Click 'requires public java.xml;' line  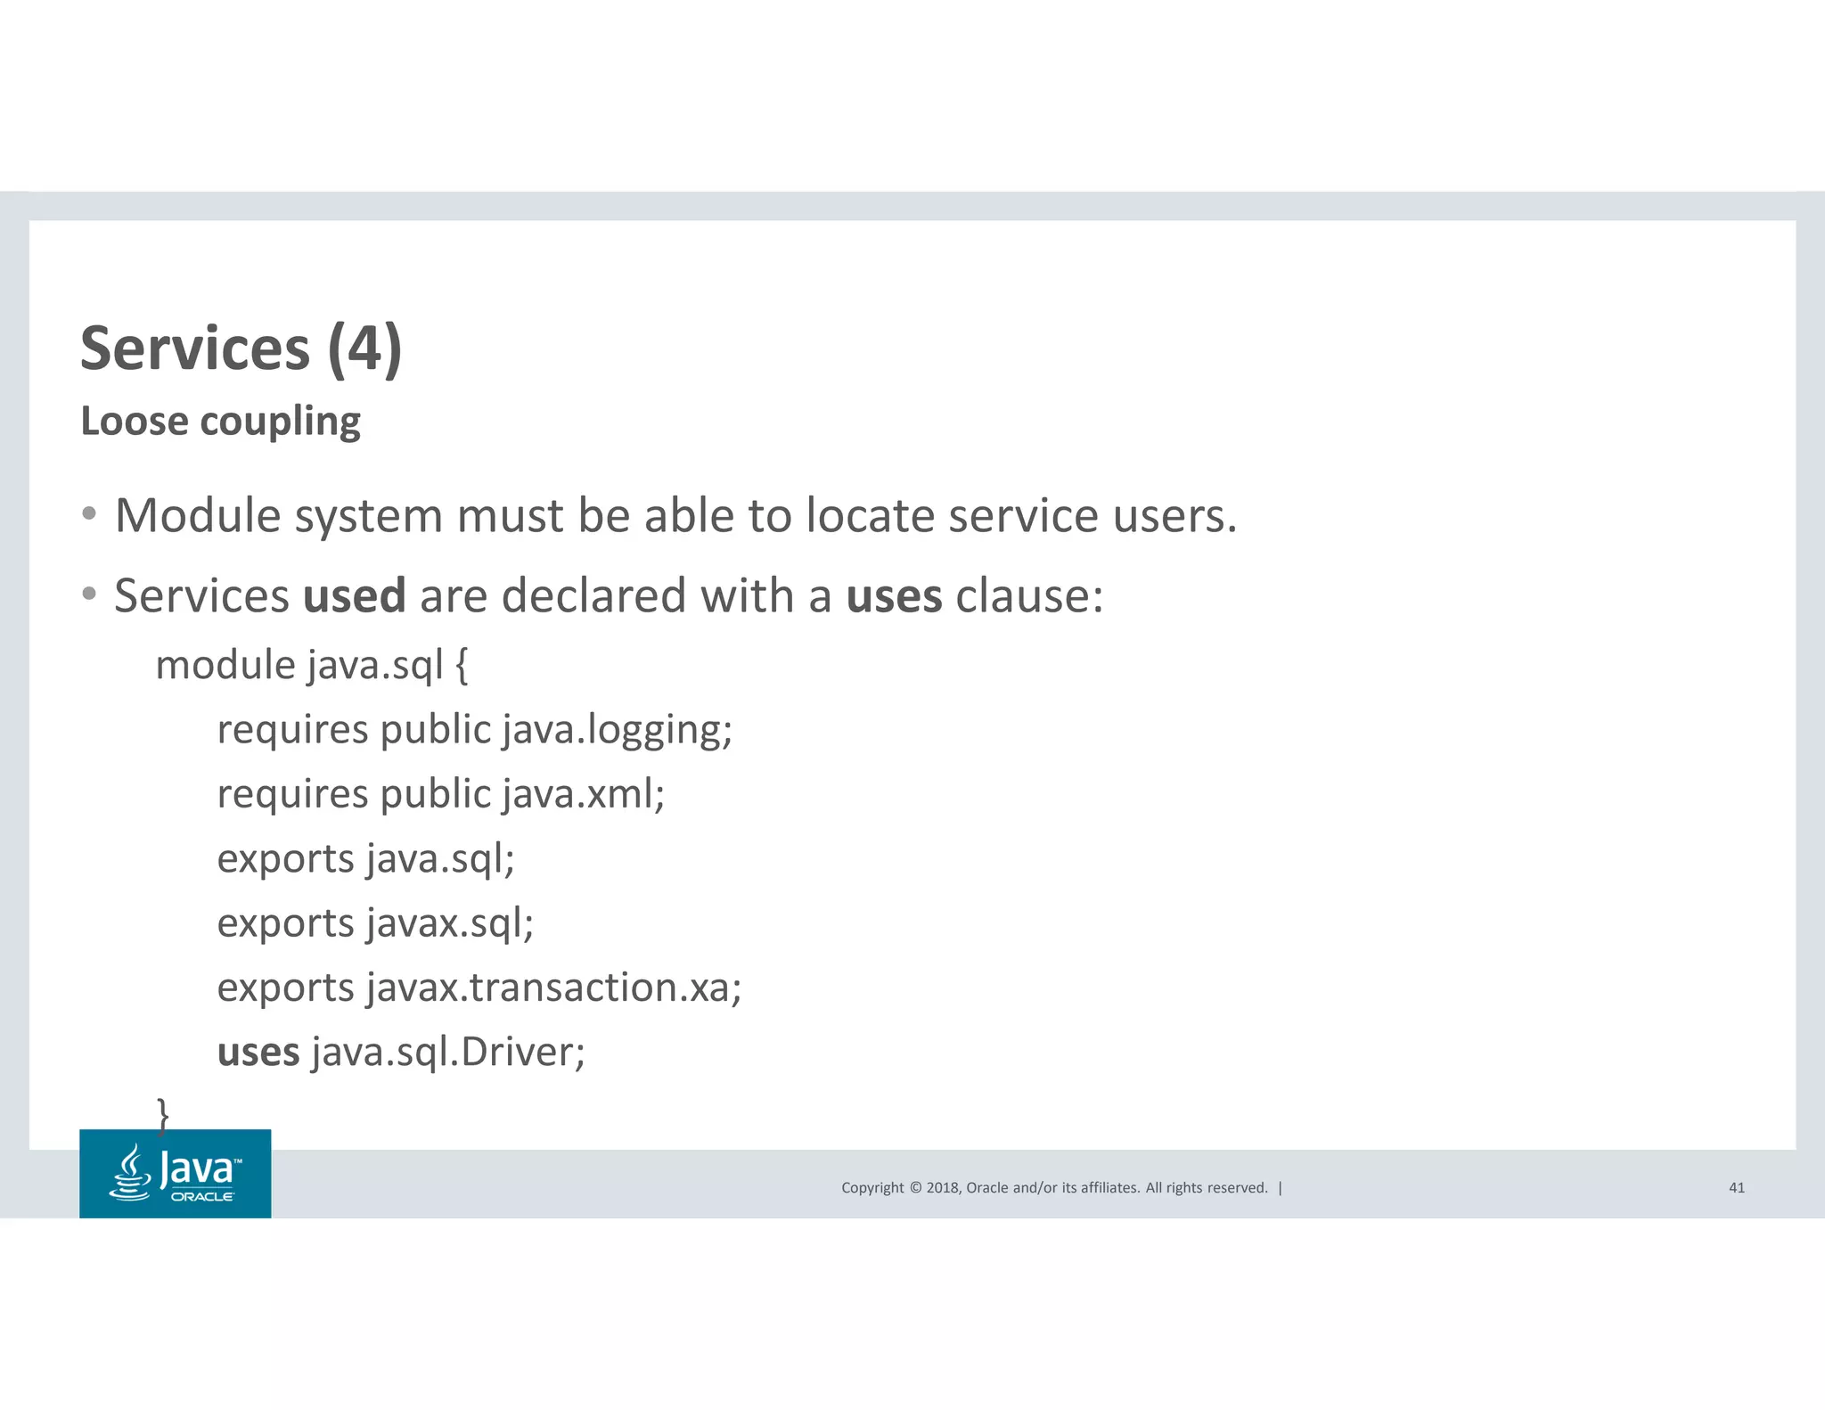click(440, 794)
